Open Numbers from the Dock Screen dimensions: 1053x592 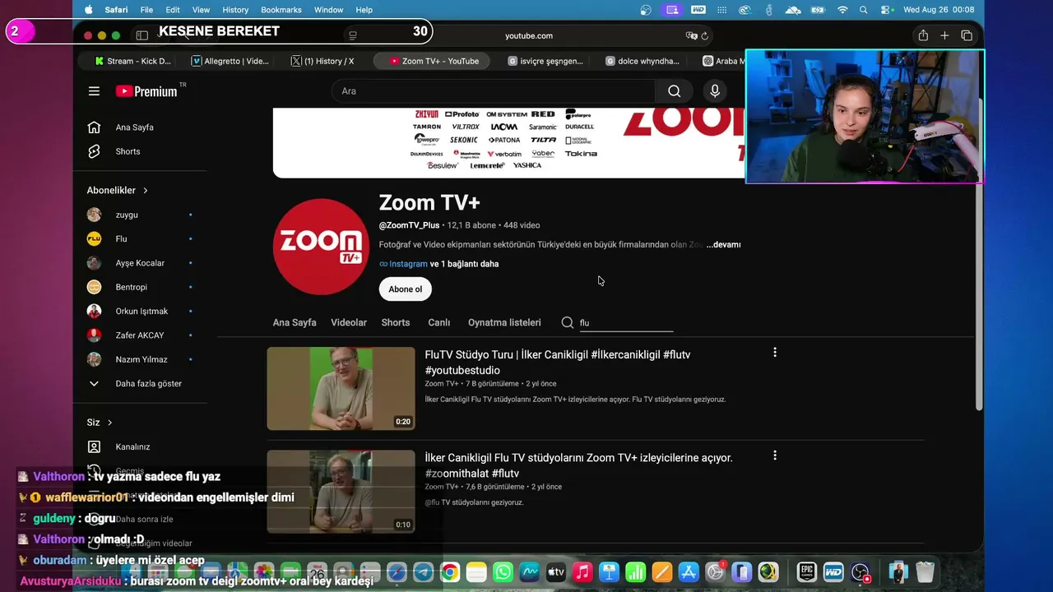pyautogui.click(x=635, y=572)
